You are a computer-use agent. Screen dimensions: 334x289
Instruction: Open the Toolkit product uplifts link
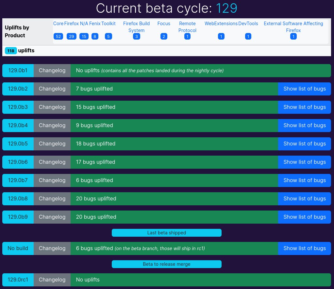(x=109, y=24)
